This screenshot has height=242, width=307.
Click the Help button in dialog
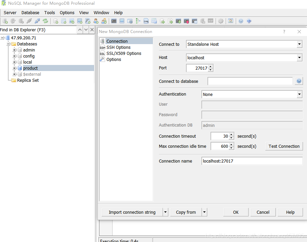pyautogui.click(x=290, y=212)
